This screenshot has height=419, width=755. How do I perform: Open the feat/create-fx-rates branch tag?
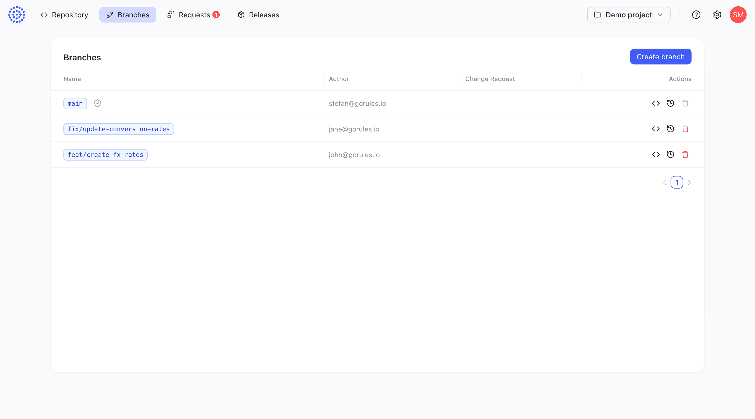click(105, 155)
